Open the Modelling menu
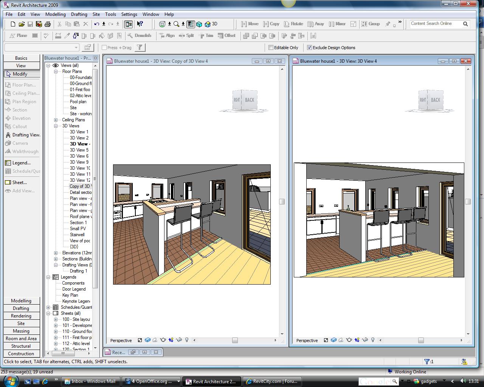 point(55,14)
